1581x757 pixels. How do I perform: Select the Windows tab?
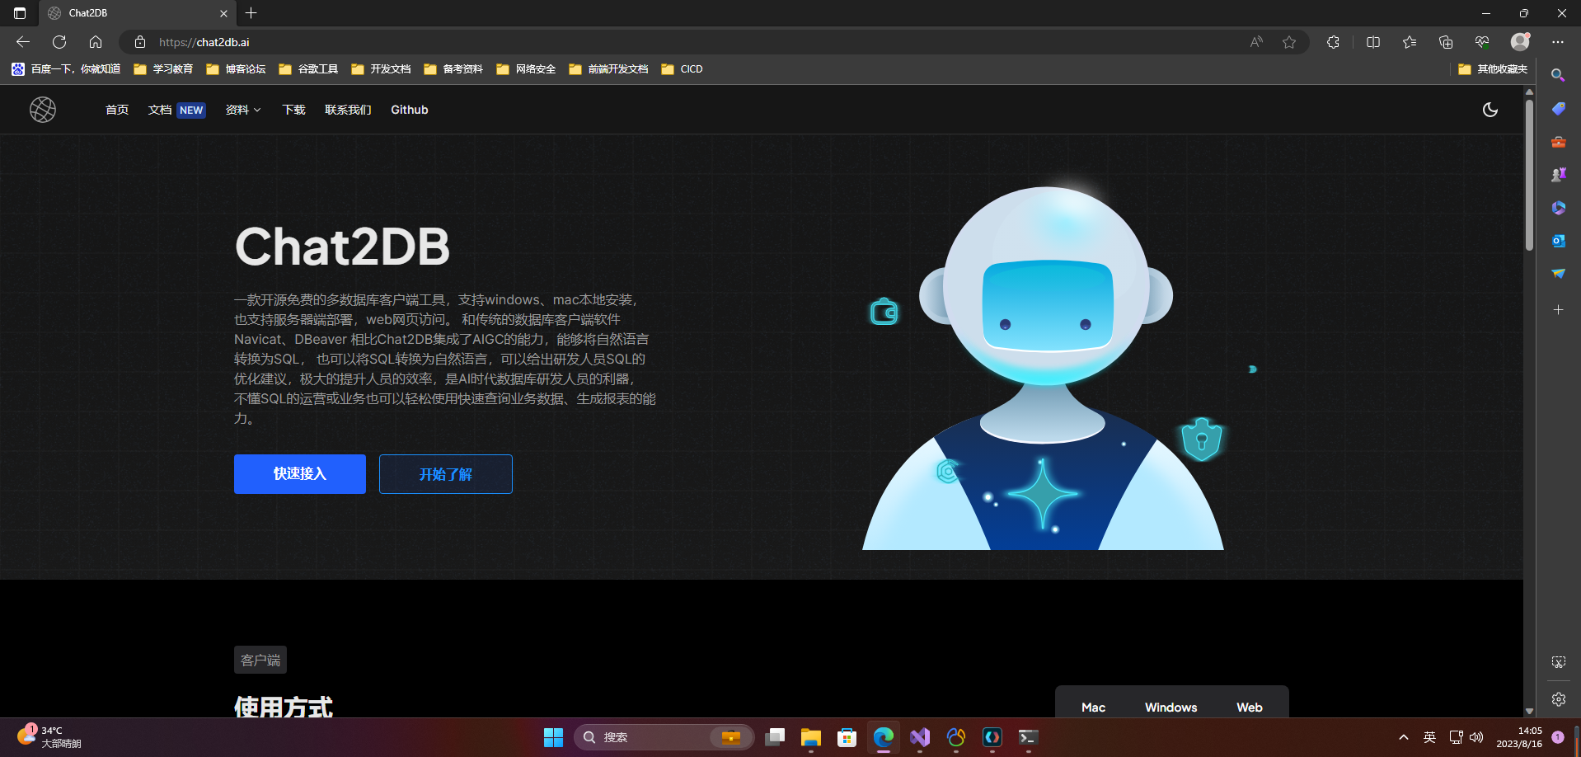click(1171, 708)
